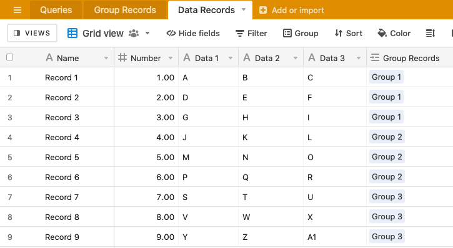Click Group 1 link in Record 1 row
453x248 pixels.
tap(386, 77)
